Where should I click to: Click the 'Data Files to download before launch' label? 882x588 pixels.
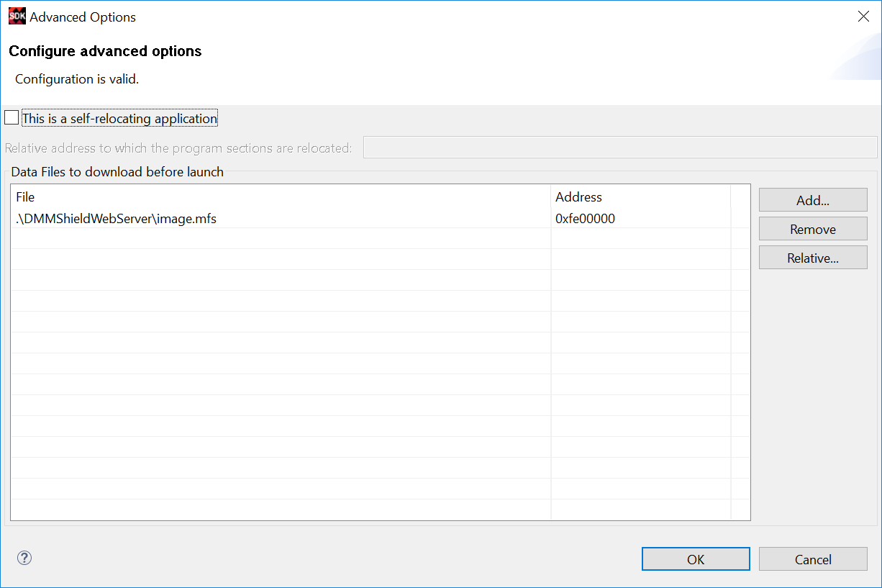click(x=117, y=172)
